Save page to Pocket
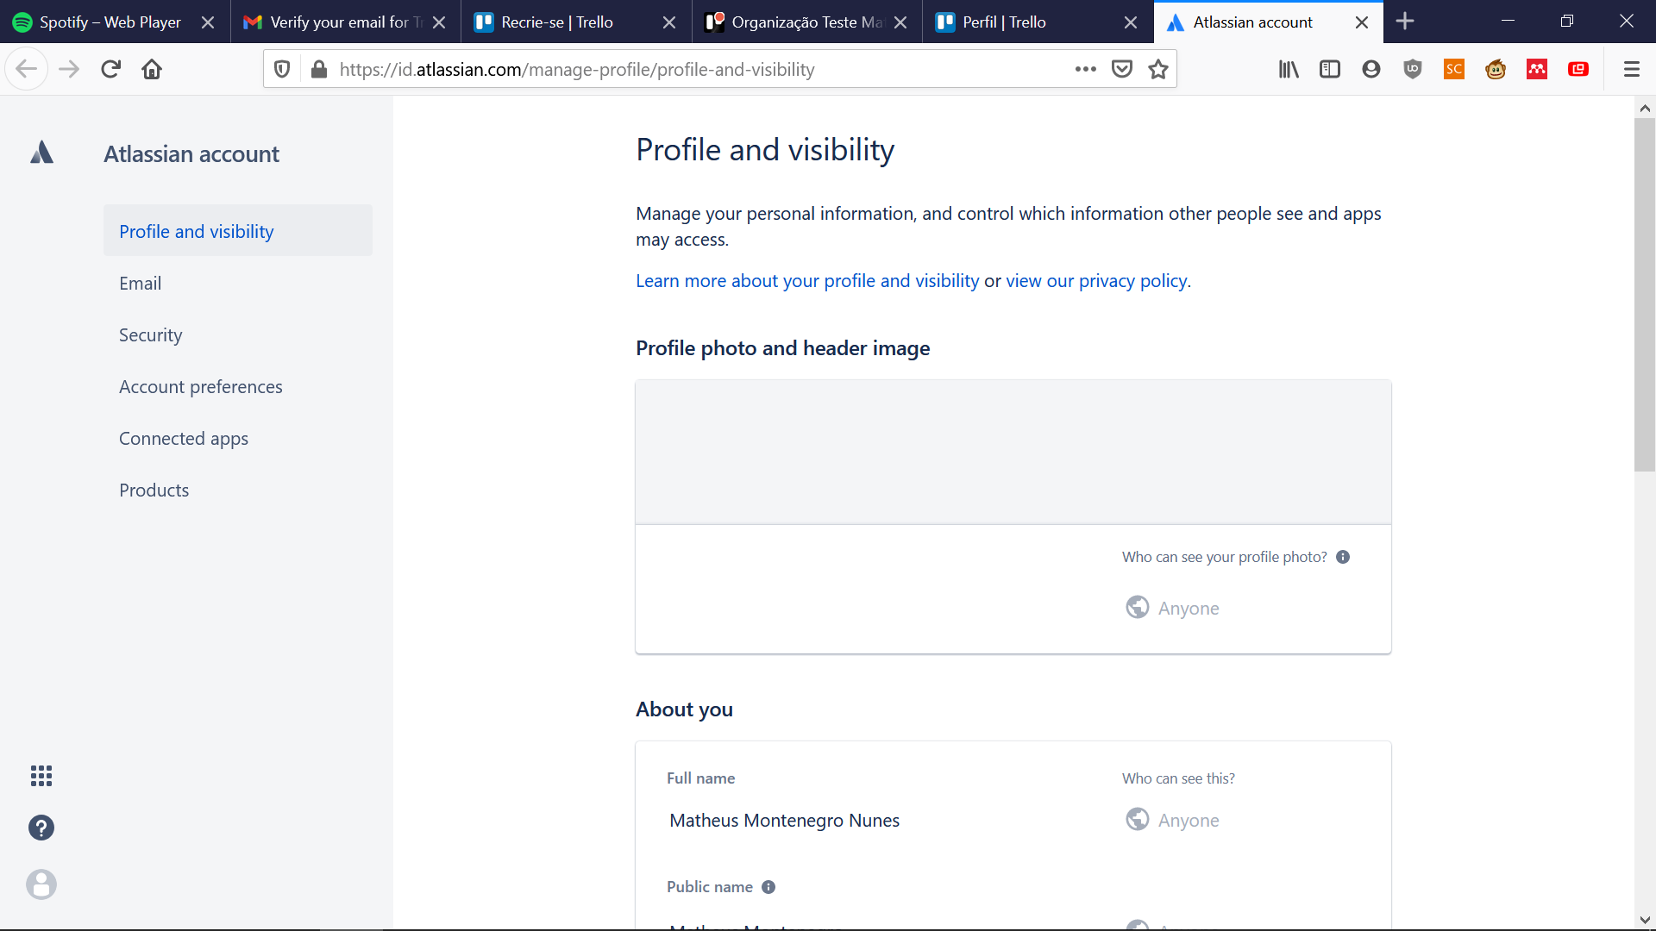 pos(1122,69)
